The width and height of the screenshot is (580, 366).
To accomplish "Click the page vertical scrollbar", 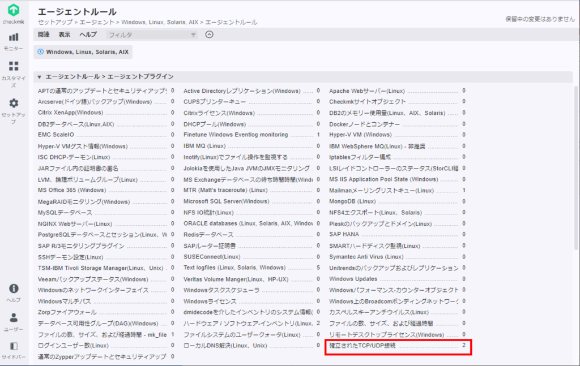I will point(576,168).
